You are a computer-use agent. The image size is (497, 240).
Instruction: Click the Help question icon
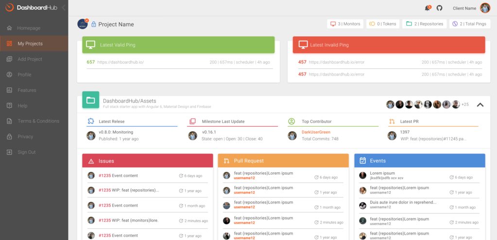click(10, 105)
